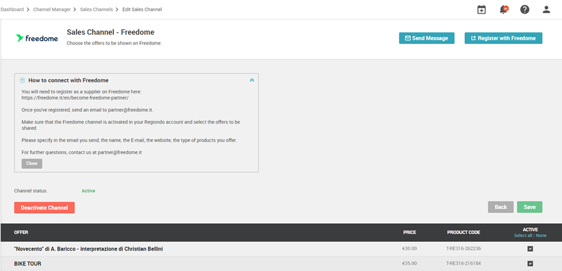Click the green Active channel status text

(88, 191)
